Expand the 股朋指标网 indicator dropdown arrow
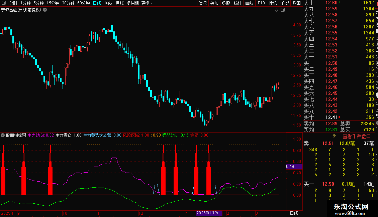The width and height of the screenshot is (378, 217). pos(3,136)
